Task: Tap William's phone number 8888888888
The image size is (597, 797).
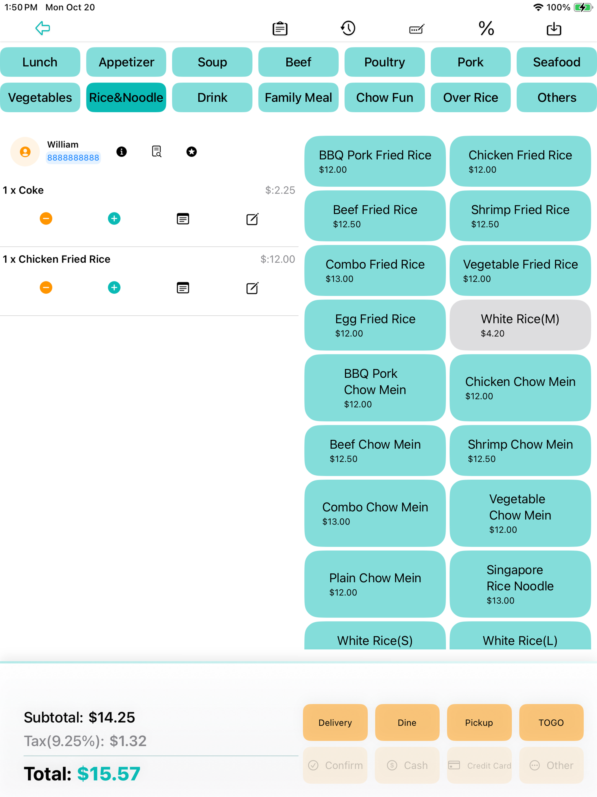Action: click(73, 158)
